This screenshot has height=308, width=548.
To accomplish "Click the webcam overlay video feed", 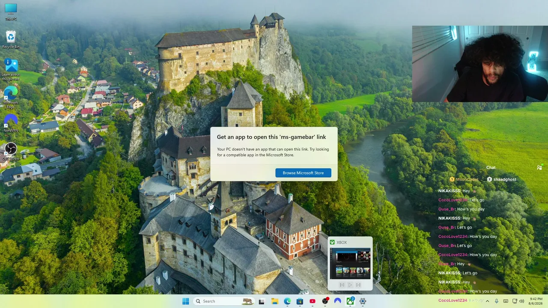I will pyautogui.click(x=480, y=64).
